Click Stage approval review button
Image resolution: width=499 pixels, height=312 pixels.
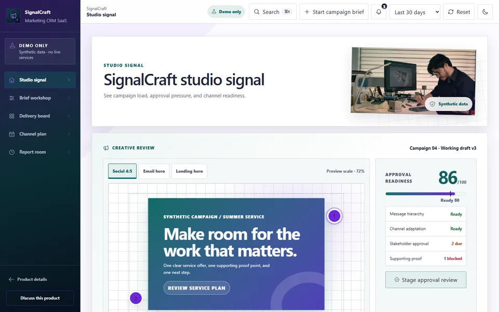click(426, 280)
